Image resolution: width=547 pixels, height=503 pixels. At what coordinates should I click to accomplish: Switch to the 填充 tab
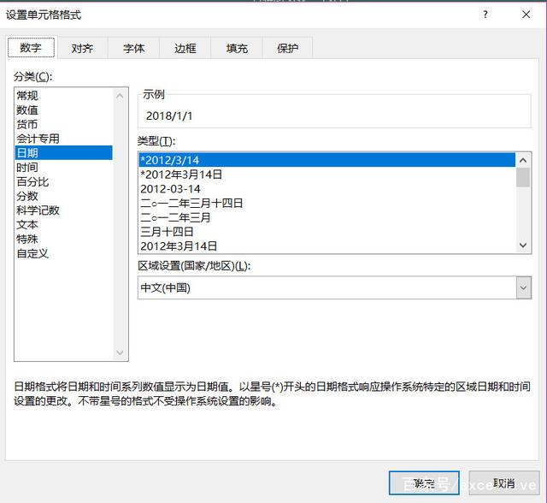(x=237, y=48)
